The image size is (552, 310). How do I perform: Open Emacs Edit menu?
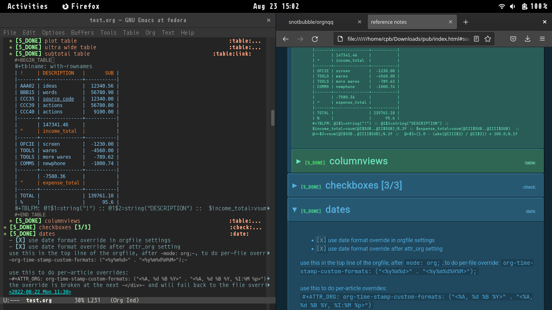point(29,33)
